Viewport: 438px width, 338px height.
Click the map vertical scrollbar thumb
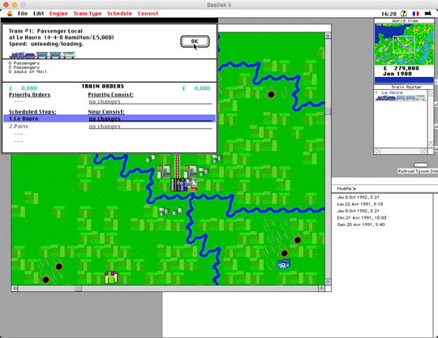click(x=328, y=111)
